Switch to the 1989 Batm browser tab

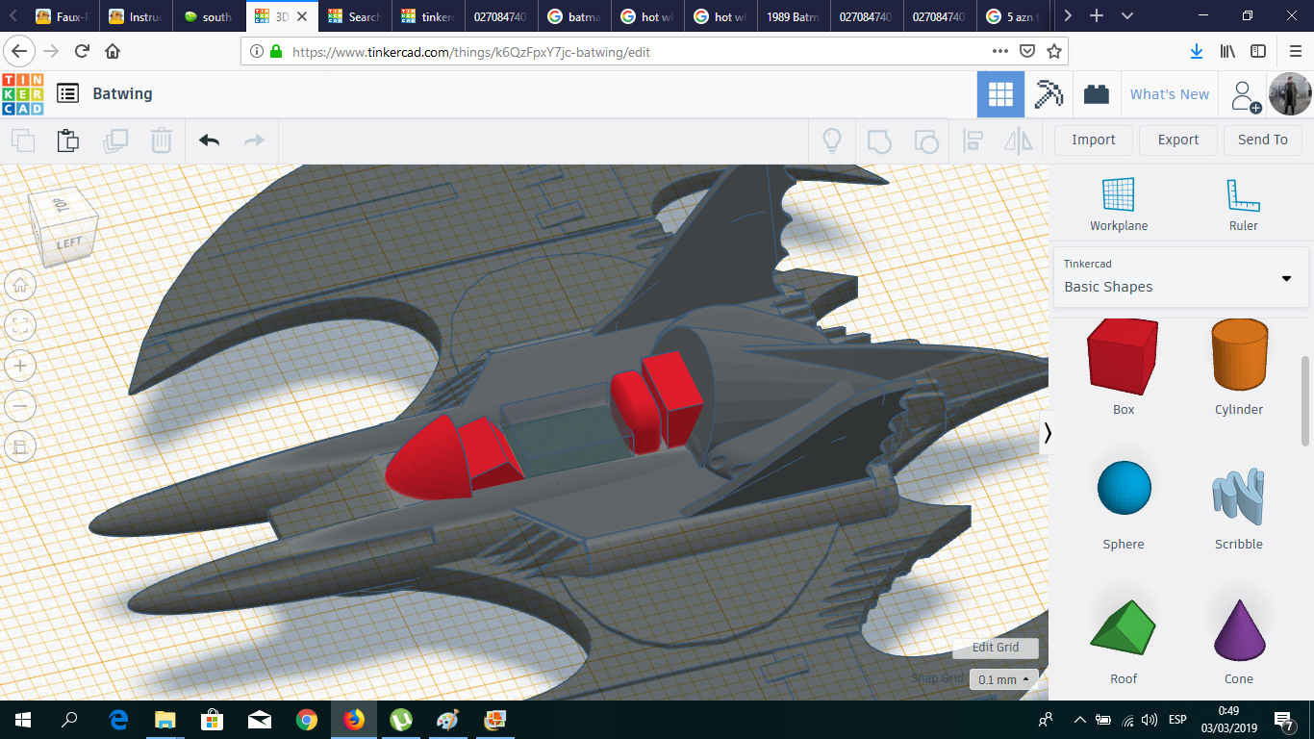[794, 16]
